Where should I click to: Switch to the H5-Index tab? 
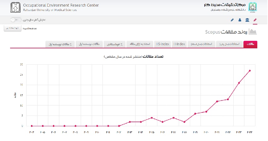(x=163, y=44)
